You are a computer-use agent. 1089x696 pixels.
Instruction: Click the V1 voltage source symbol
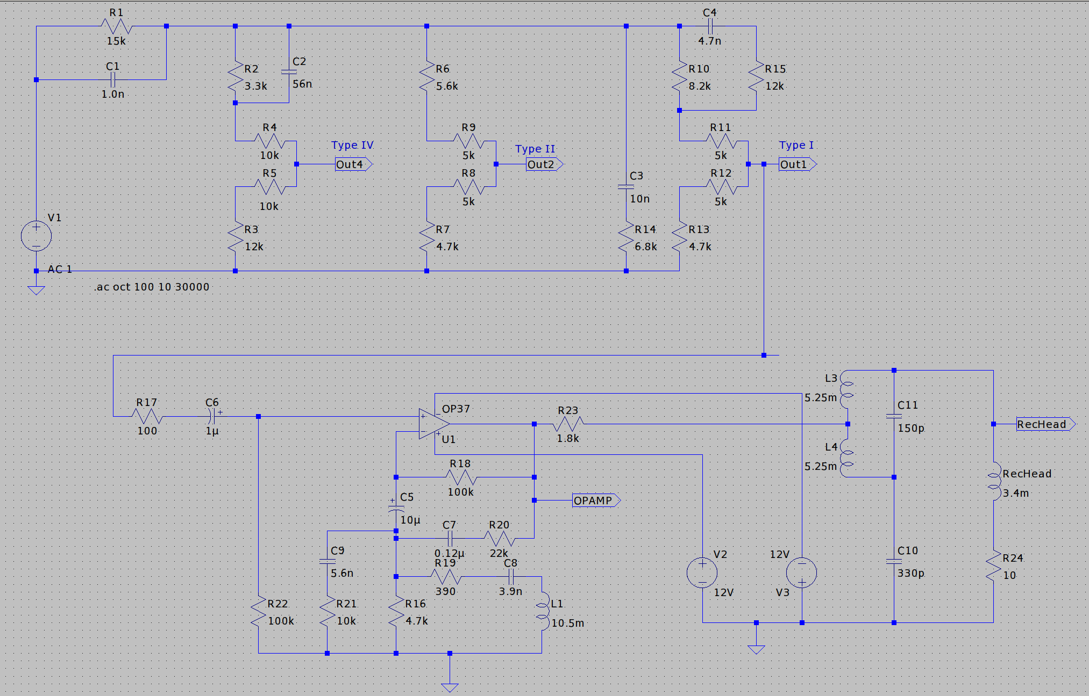[x=36, y=236]
